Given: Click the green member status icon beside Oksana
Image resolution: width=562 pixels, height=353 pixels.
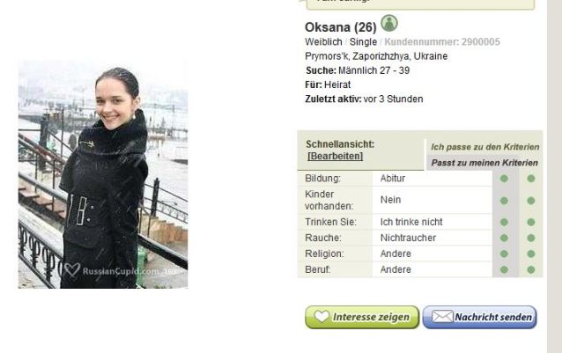Looking at the screenshot, I should click(x=388, y=23).
